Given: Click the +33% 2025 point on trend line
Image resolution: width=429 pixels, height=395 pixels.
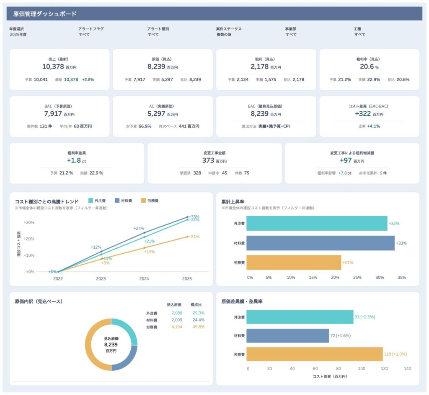Looking at the screenshot, I should (187, 217).
